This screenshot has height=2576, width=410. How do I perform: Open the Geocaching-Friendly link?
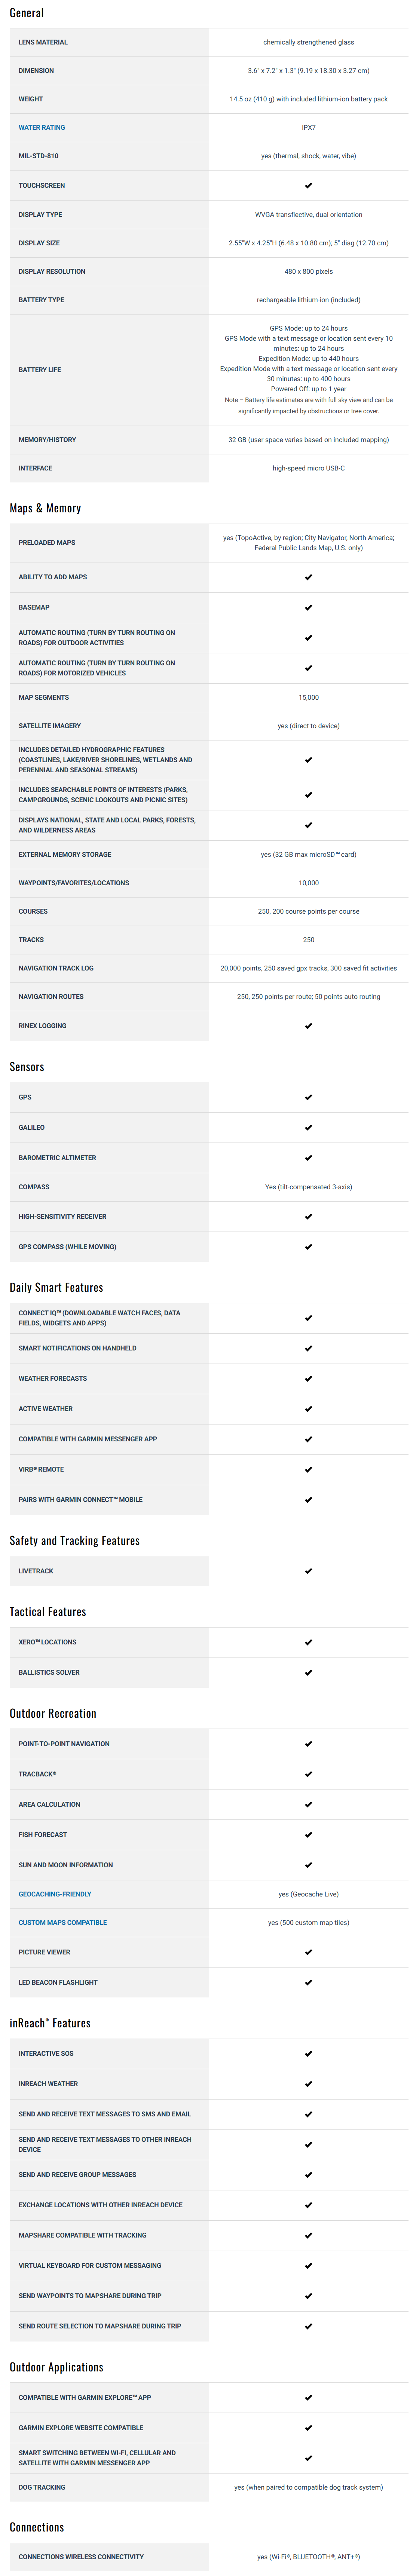[55, 1893]
